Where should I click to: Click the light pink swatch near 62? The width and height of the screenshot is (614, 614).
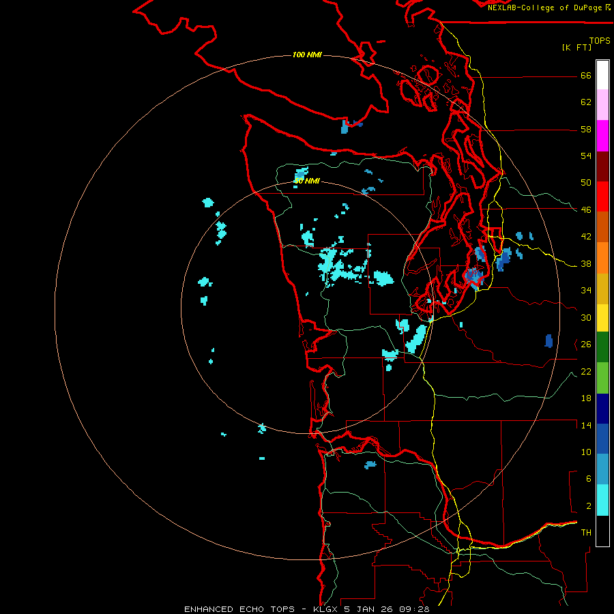click(602, 105)
